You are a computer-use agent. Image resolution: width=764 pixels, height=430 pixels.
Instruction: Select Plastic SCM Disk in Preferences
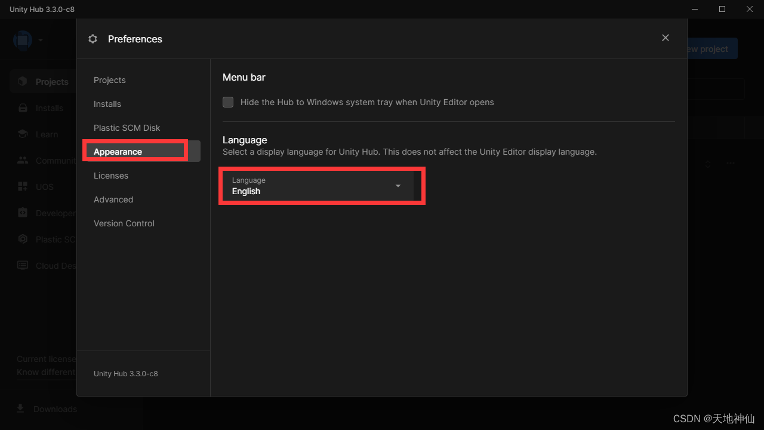127,128
